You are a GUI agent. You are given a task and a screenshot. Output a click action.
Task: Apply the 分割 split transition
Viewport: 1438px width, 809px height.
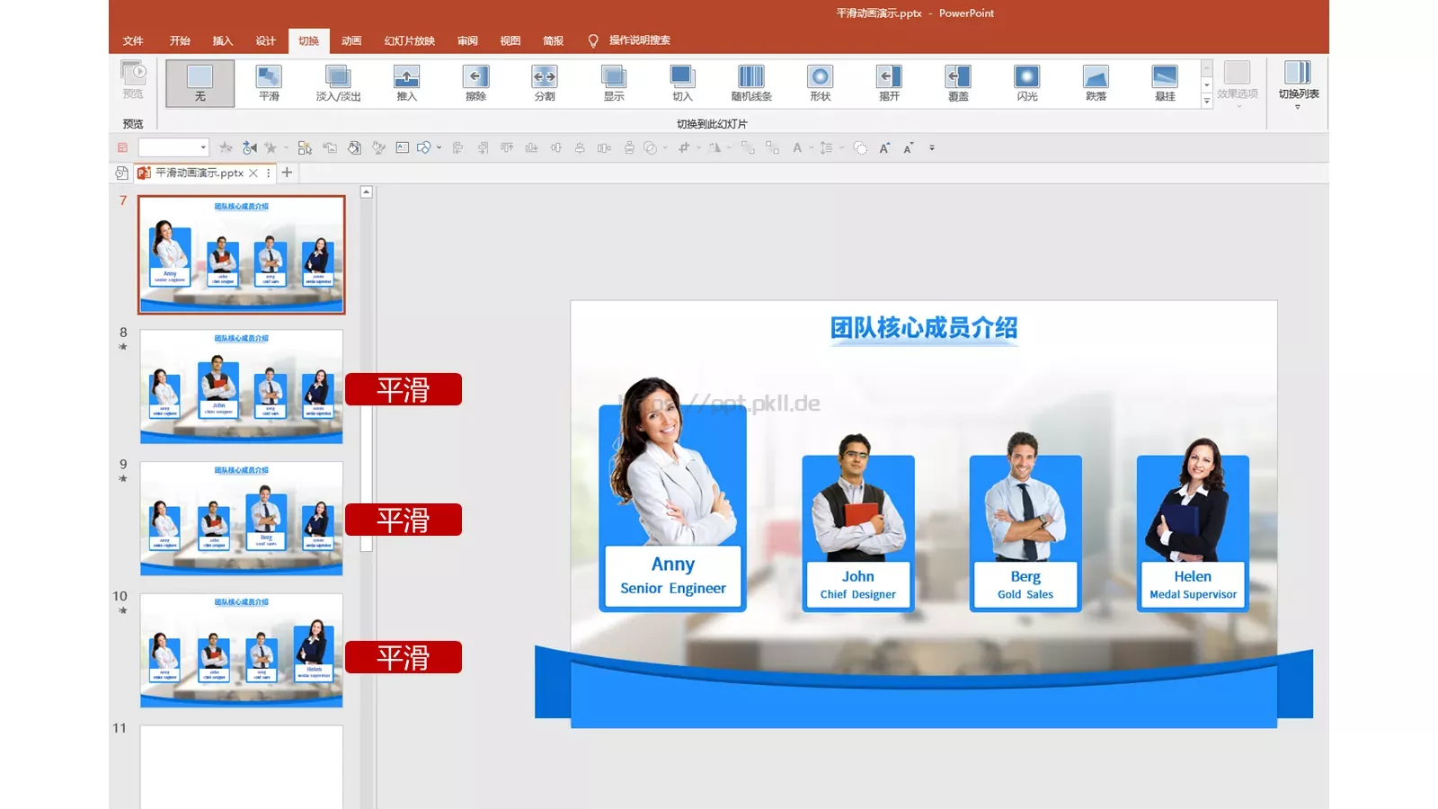(545, 84)
